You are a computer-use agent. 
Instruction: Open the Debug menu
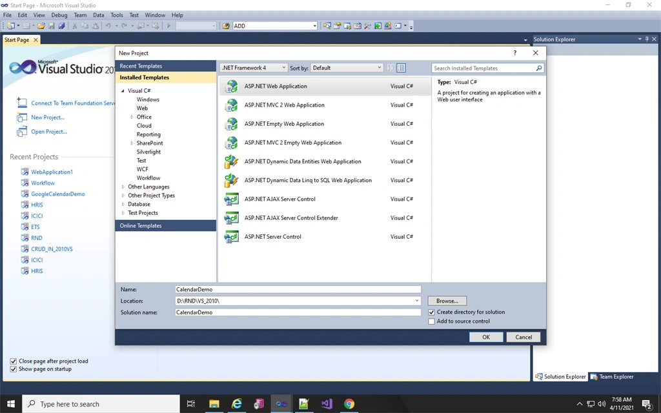tap(59, 15)
